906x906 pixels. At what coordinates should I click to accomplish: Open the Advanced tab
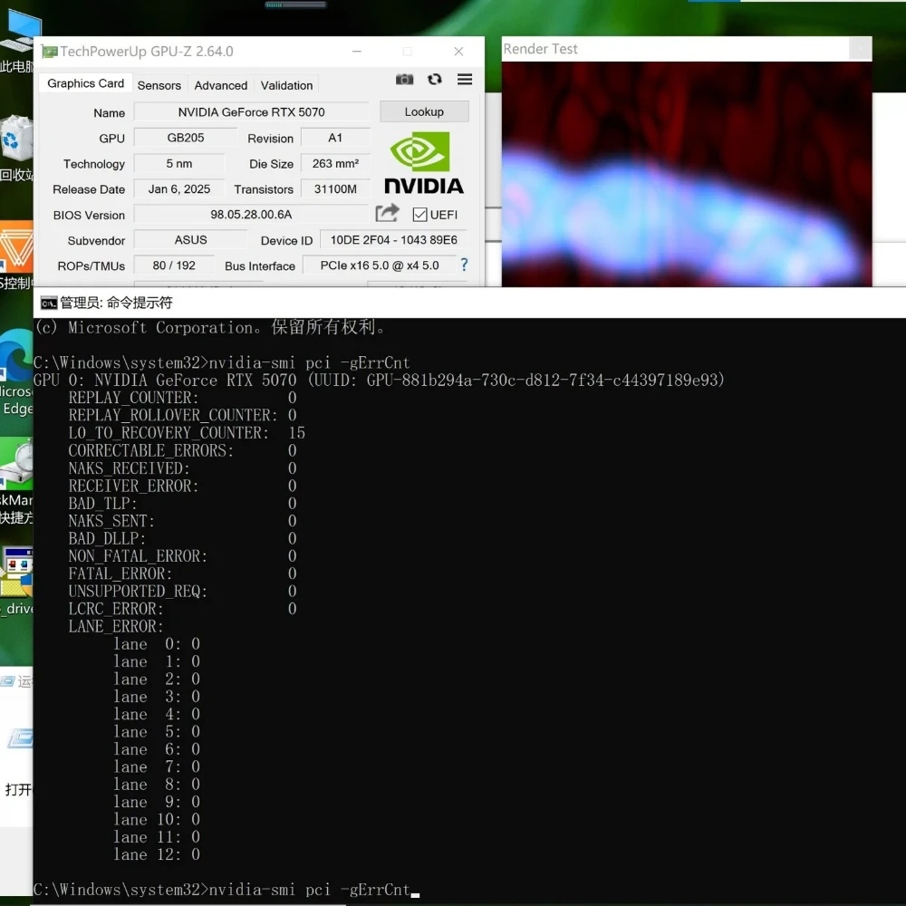pos(221,85)
